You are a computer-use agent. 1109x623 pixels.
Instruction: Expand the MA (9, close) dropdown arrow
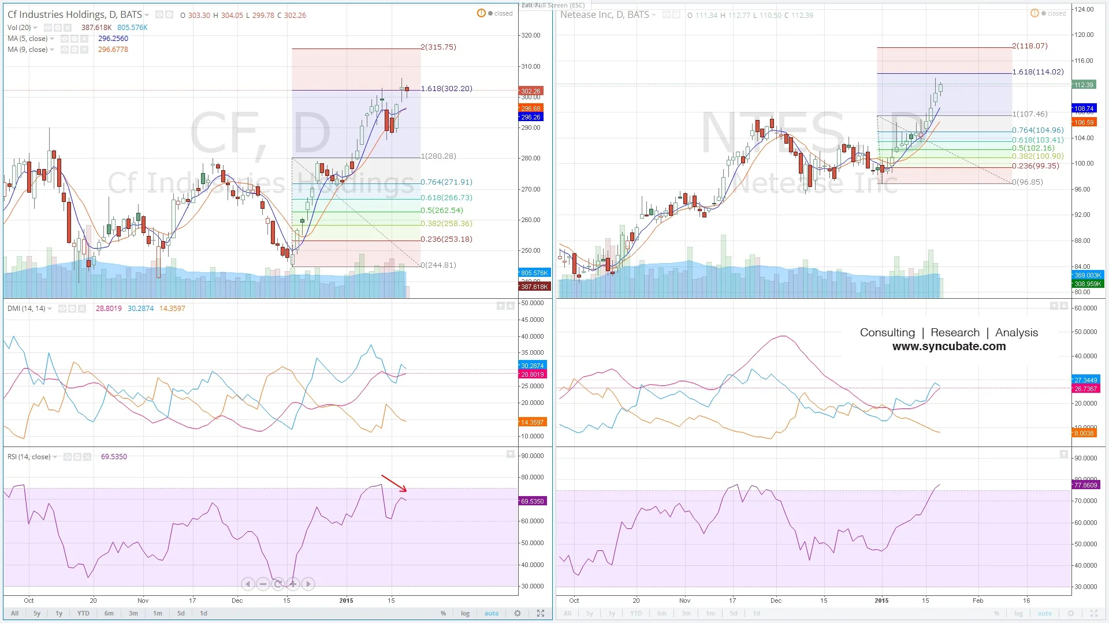(52, 50)
